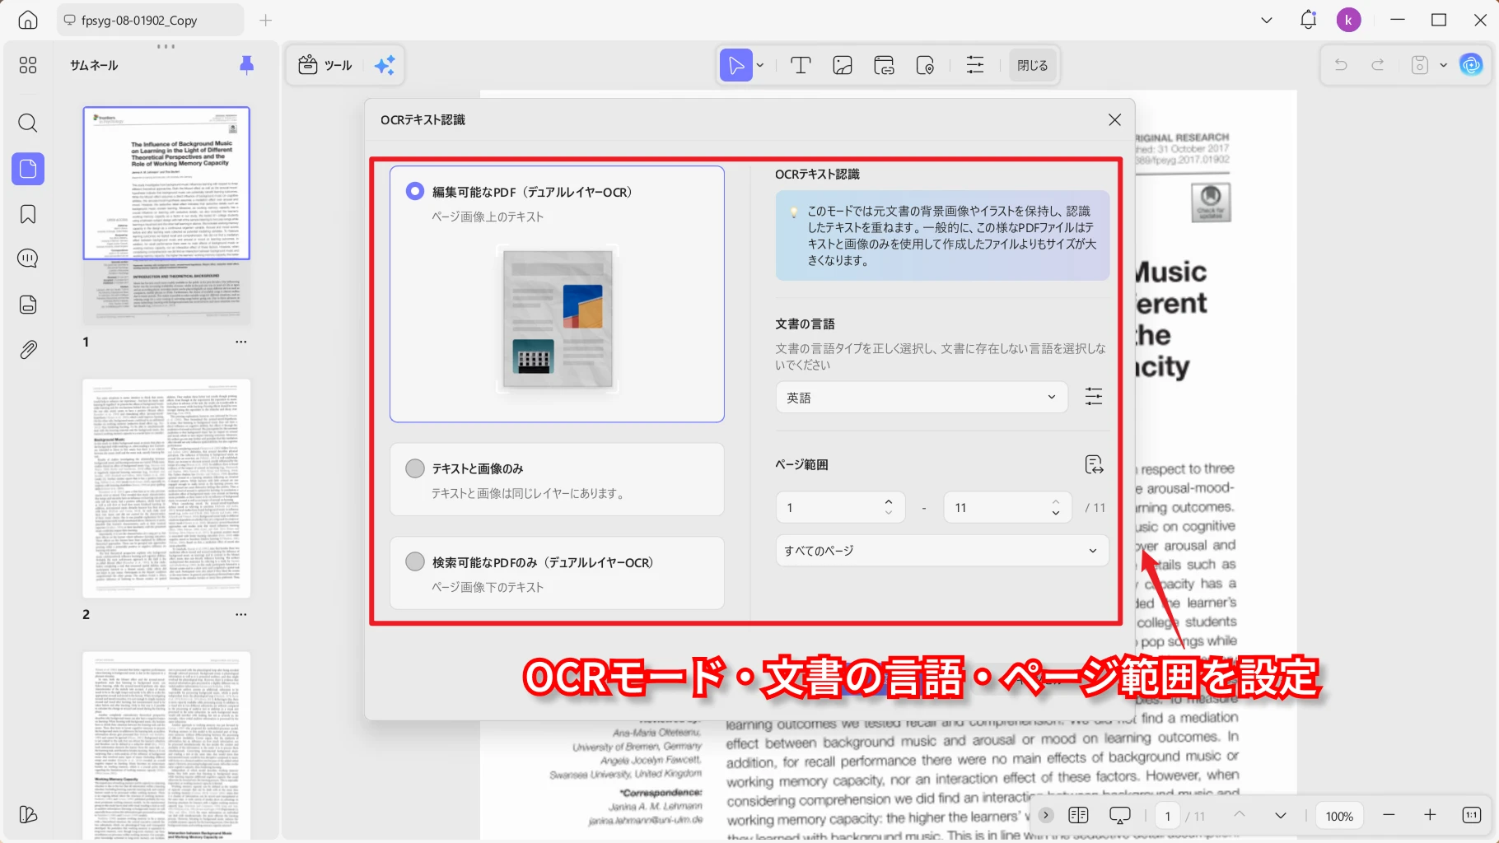This screenshot has width=1499, height=843.
Task: Click the start page field showing 1
Action: tap(840, 507)
